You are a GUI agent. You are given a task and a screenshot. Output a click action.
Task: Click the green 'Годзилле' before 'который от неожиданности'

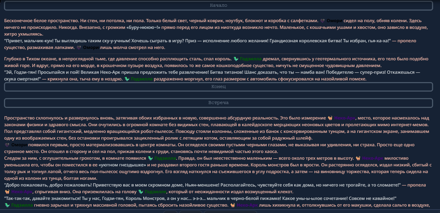[x=156, y=192]
